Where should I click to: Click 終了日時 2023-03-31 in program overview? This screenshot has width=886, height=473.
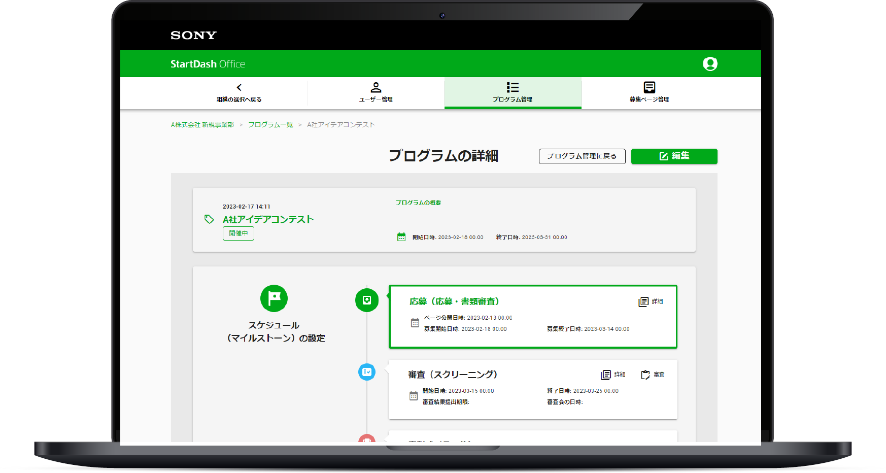pyautogui.click(x=532, y=237)
